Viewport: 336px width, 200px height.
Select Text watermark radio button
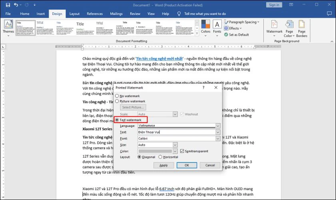(x=117, y=120)
